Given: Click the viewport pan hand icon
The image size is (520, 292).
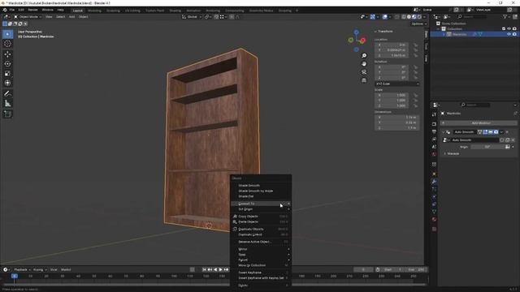Looking at the screenshot, I should [x=364, y=63].
